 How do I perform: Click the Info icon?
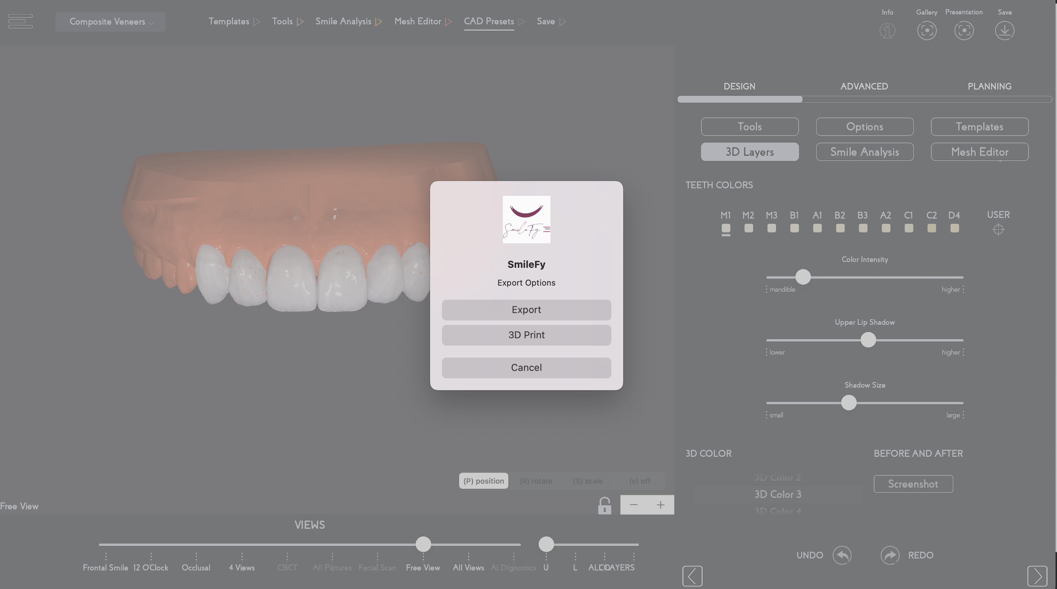click(x=887, y=31)
